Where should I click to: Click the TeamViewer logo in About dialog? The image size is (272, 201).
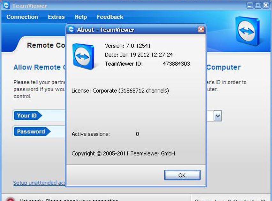coord(83,56)
